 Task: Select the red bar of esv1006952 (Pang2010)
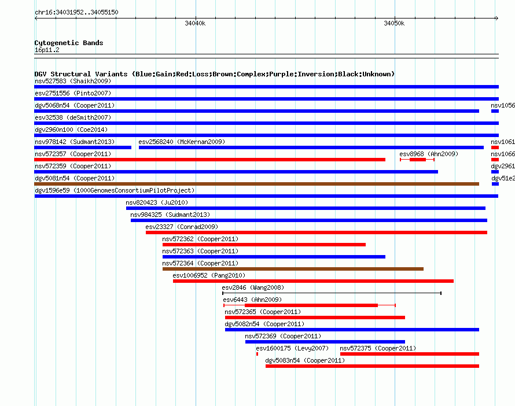[x=313, y=281]
